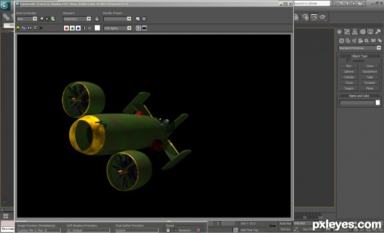
Task: Click the green Render icon beside Area to Render
Action: coord(53,19)
